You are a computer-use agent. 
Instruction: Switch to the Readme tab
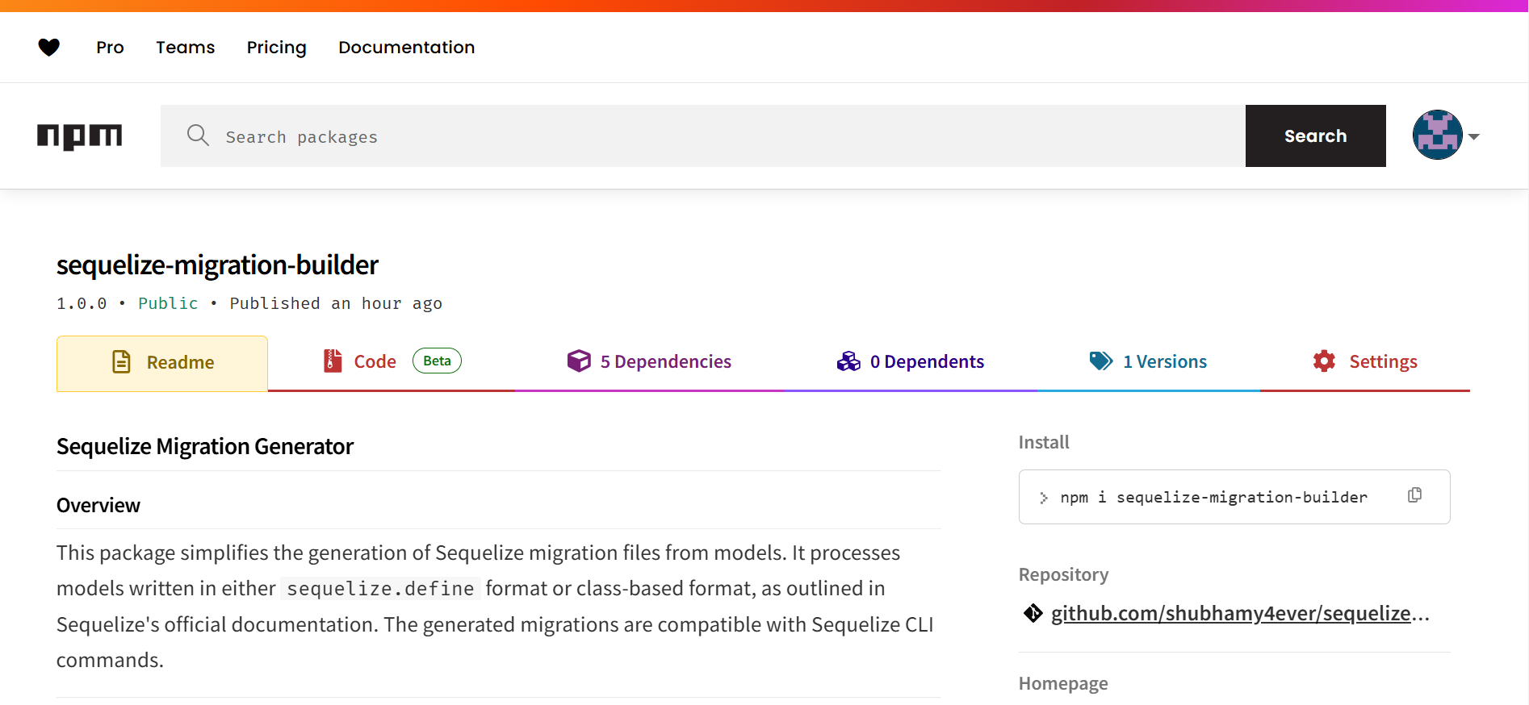pyautogui.click(x=162, y=363)
